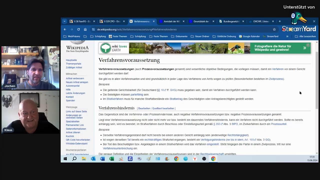The width and height of the screenshot is (320, 180).
Task: Follow the Zivilprozess link
Action: click(276, 79)
